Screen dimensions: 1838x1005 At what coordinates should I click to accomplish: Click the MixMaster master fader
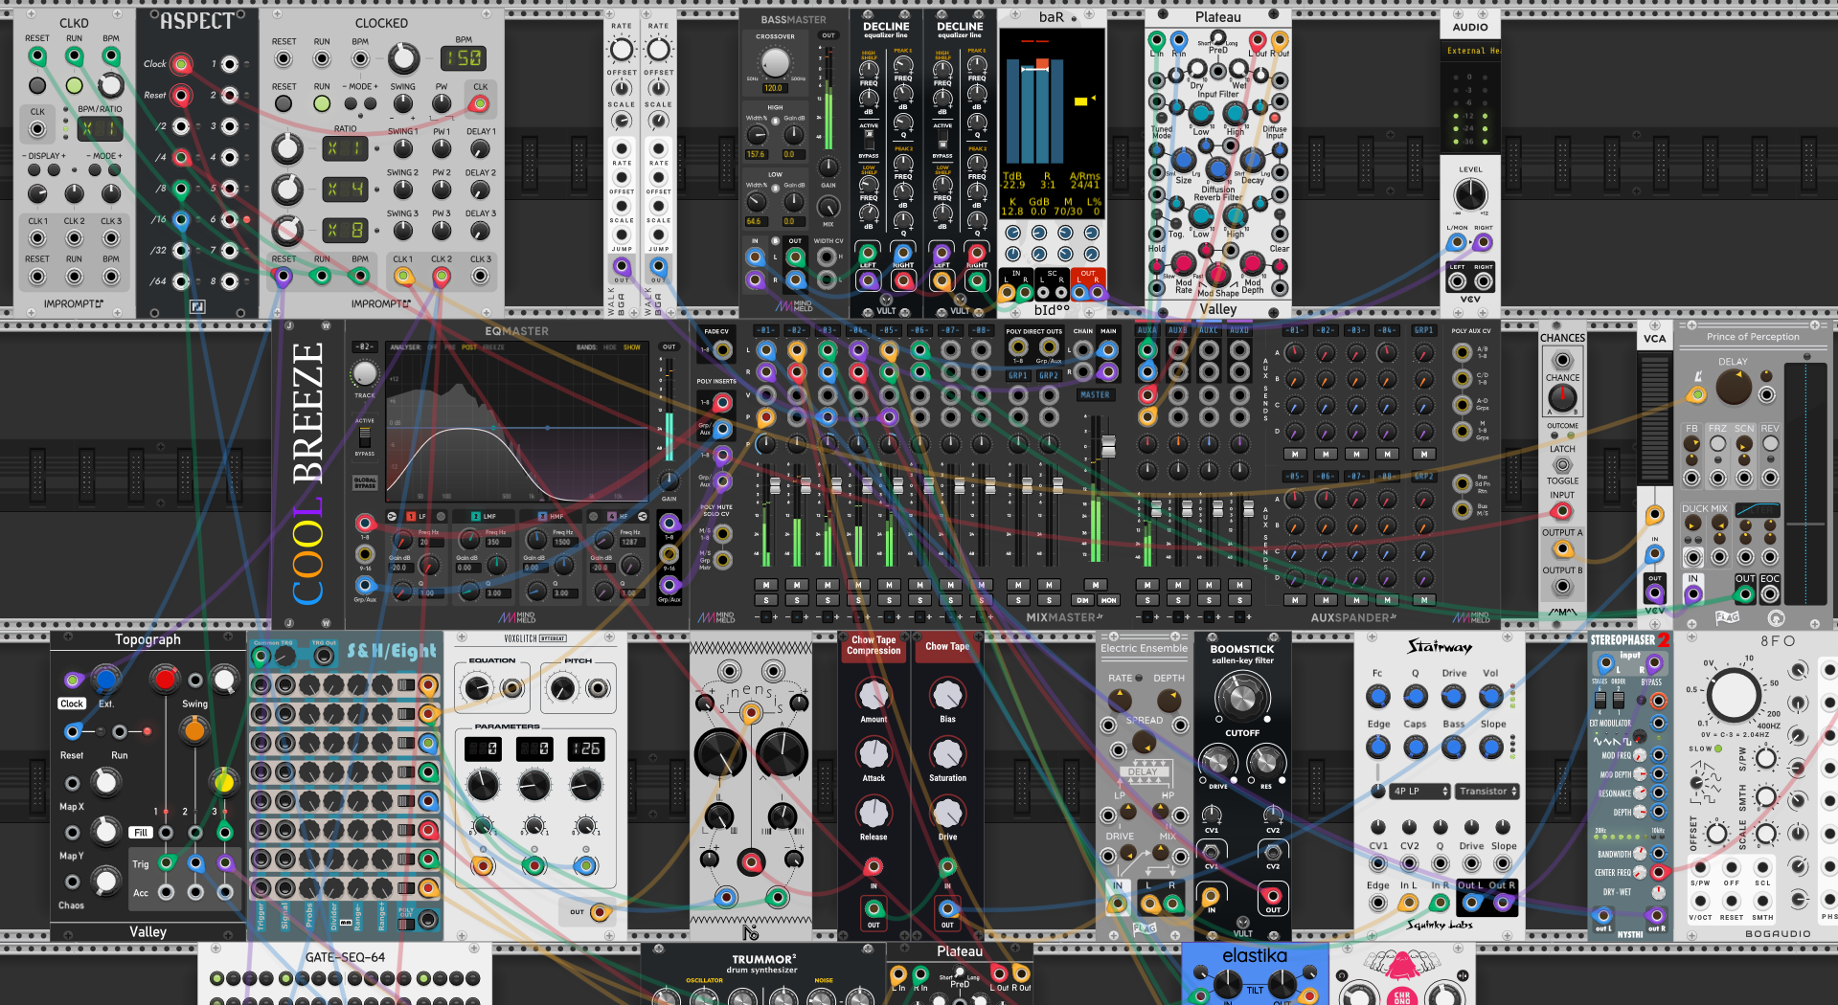click(1108, 447)
